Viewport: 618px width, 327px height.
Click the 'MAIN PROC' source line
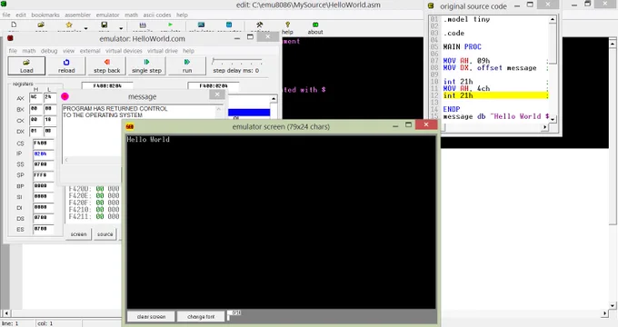pyautogui.click(x=462, y=47)
